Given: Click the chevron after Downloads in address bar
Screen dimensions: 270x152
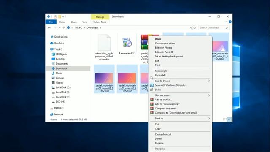Looking at the screenshot, I should [x=101, y=28].
